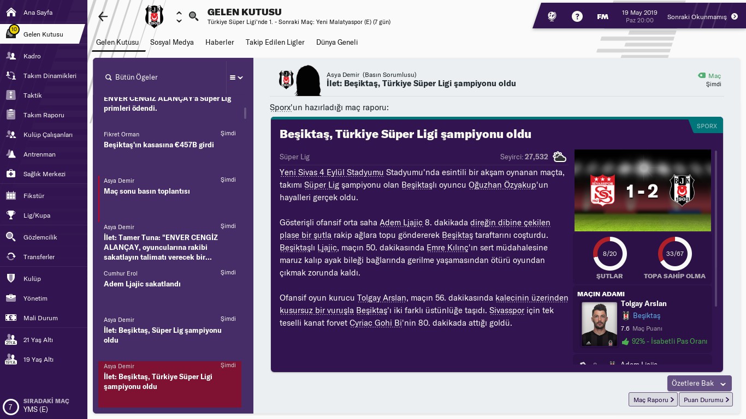
Task: Click the help question mark icon
Action: tap(577, 16)
